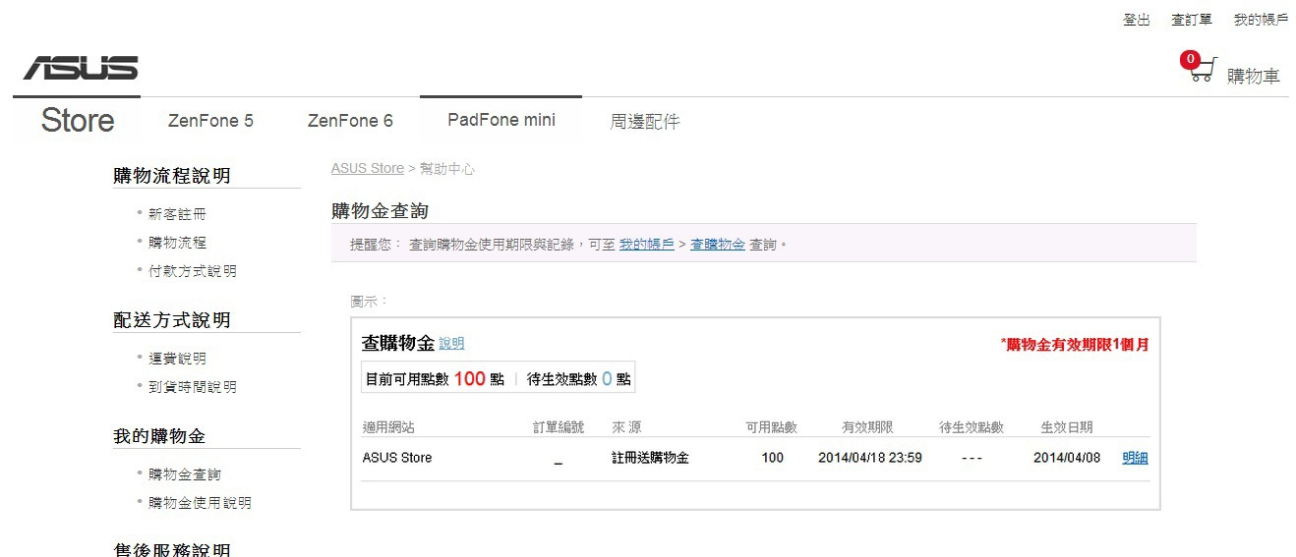This screenshot has width=1296, height=557.
Task: Click ASUS Store cell in table
Action: [x=397, y=458]
